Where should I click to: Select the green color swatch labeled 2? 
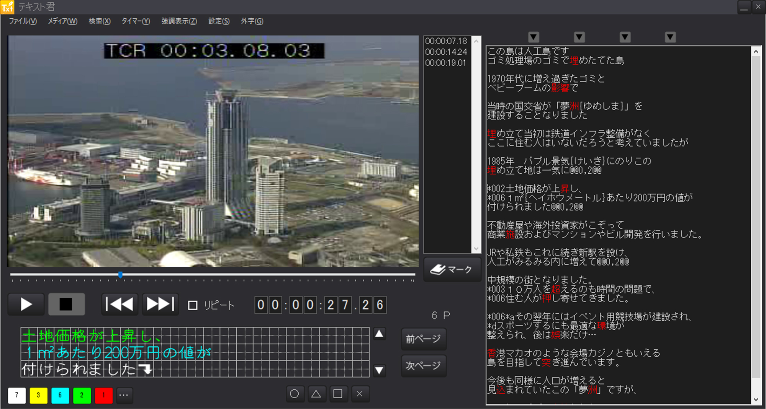coord(82,395)
